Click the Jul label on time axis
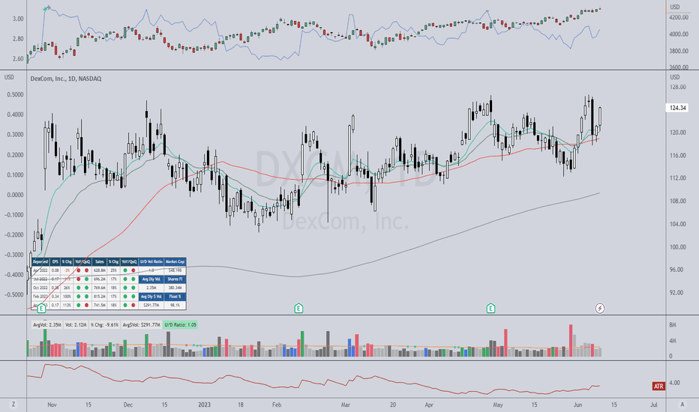 [x=653, y=405]
